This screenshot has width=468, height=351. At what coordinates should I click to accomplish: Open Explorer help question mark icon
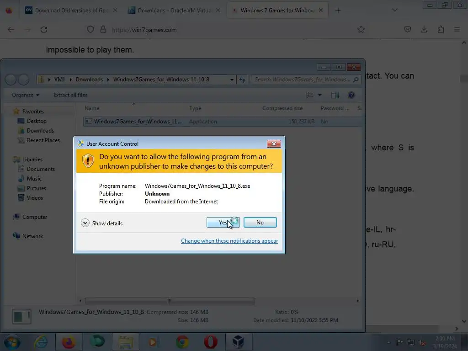351,95
